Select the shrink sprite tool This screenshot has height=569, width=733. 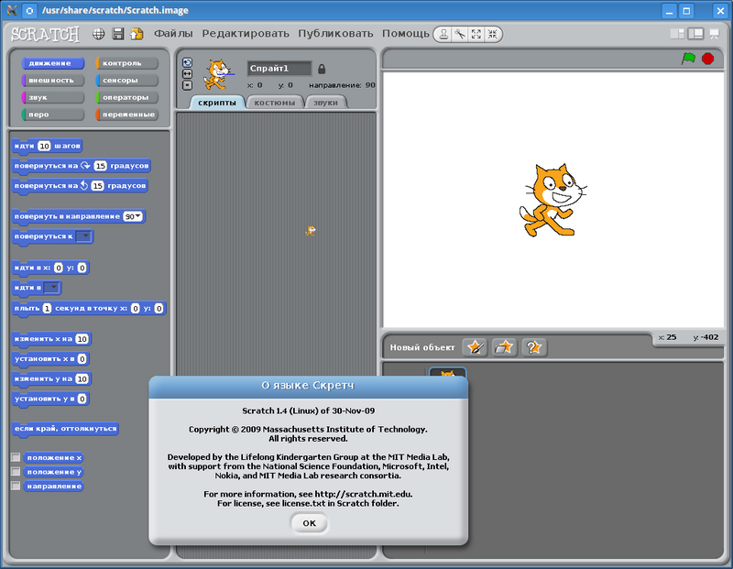pos(492,34)
